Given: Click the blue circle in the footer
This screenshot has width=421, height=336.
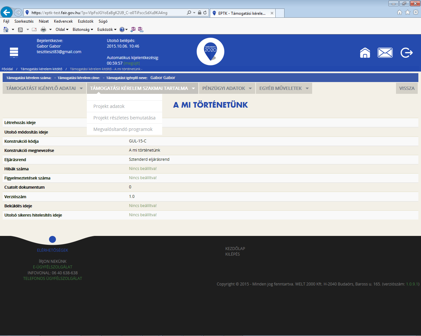Looking at the screenshot, I should (52, 240).
